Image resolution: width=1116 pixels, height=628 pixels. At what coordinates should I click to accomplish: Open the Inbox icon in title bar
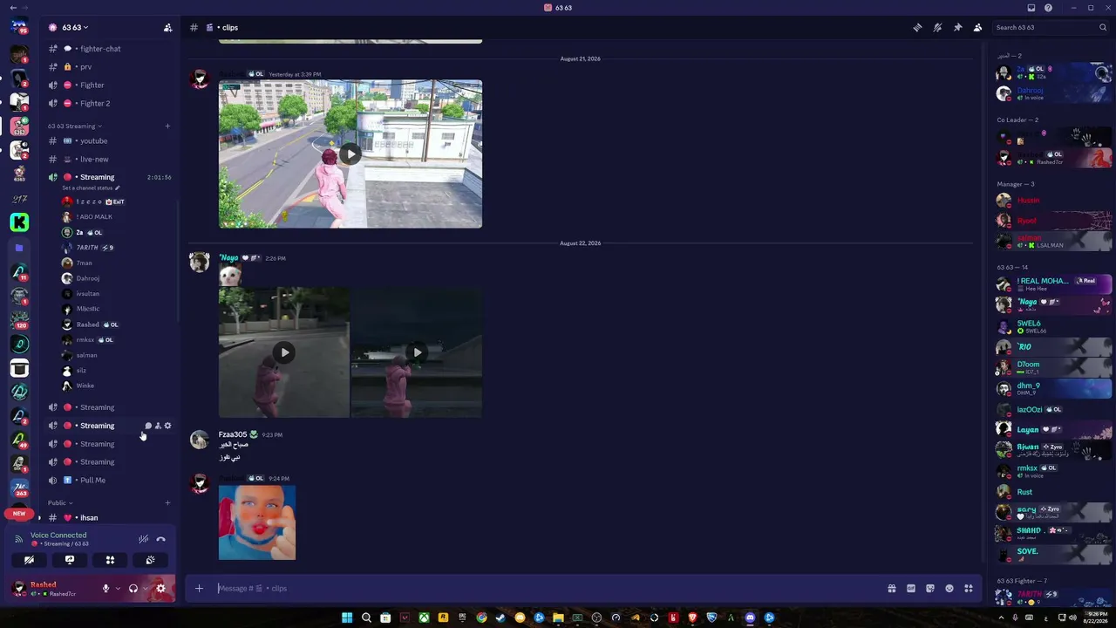click(x=1031, y=8)
